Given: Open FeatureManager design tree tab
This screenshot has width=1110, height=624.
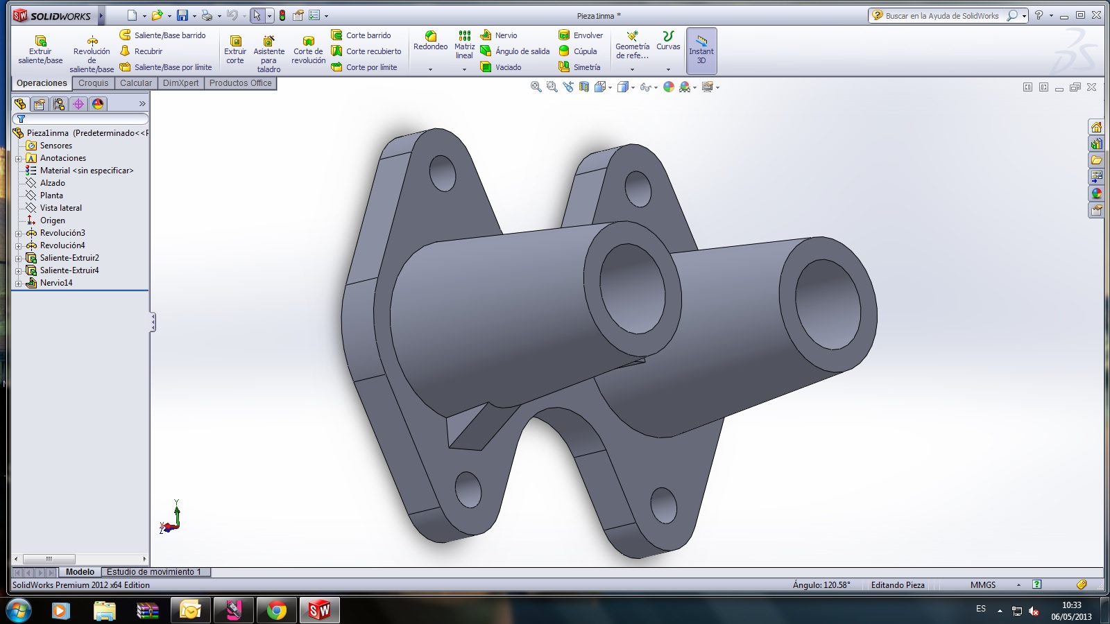Looking at the screenshot, I should click(x=20, y=104).
